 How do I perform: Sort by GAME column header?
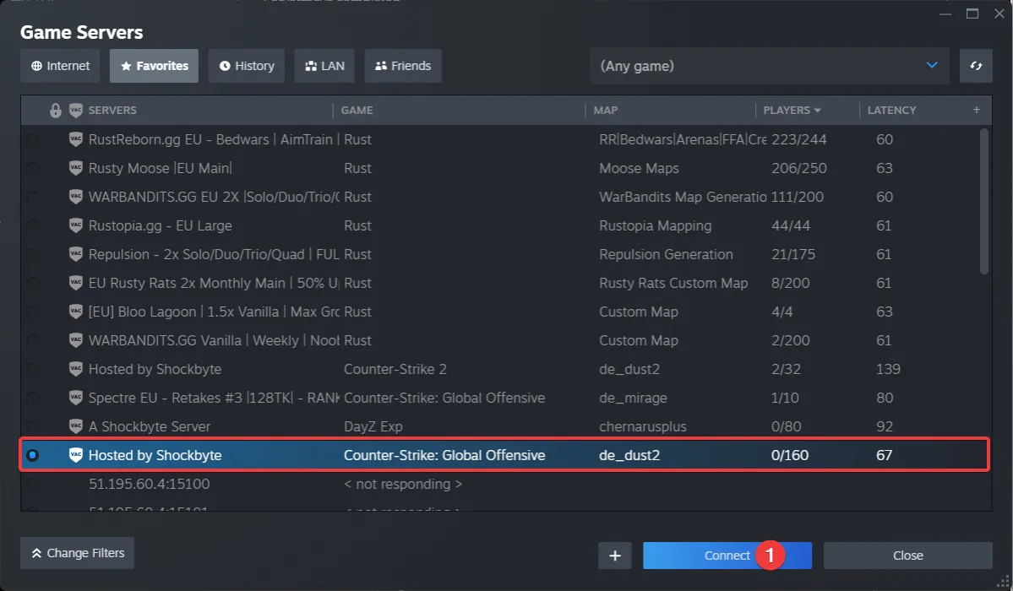point(357,111)
